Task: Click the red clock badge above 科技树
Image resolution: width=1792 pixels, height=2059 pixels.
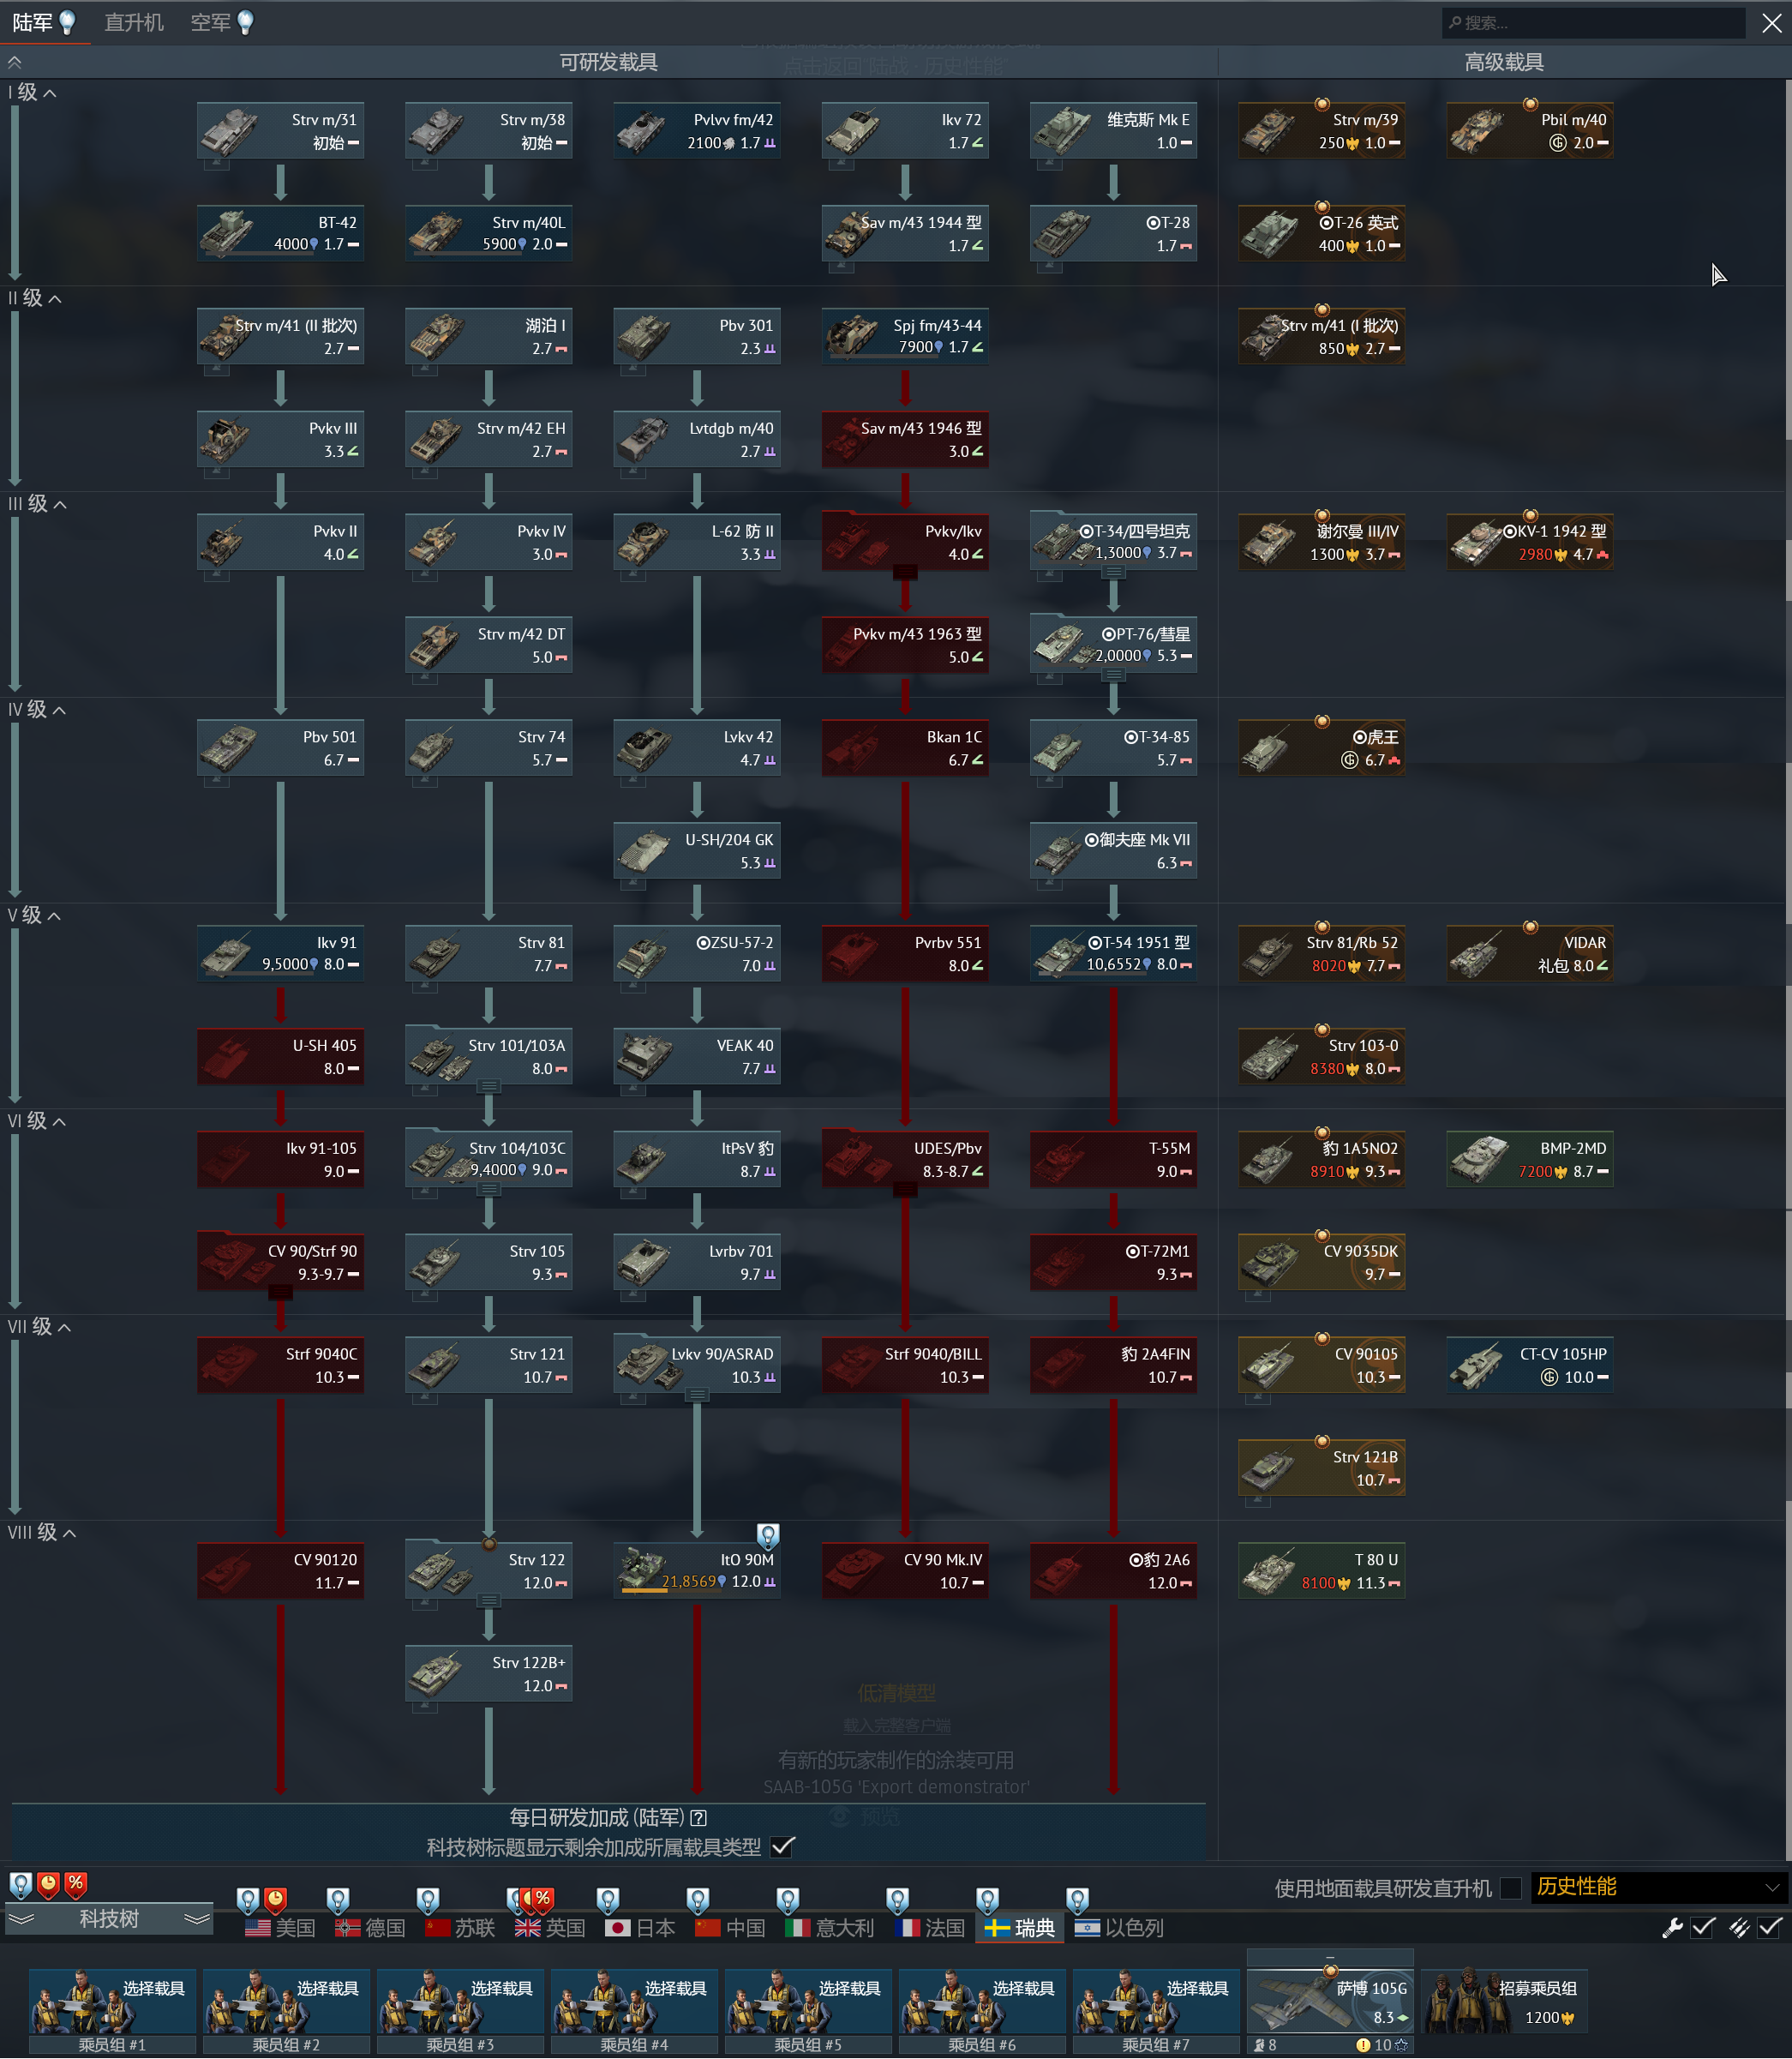Action: click(x=48, y=1884)
